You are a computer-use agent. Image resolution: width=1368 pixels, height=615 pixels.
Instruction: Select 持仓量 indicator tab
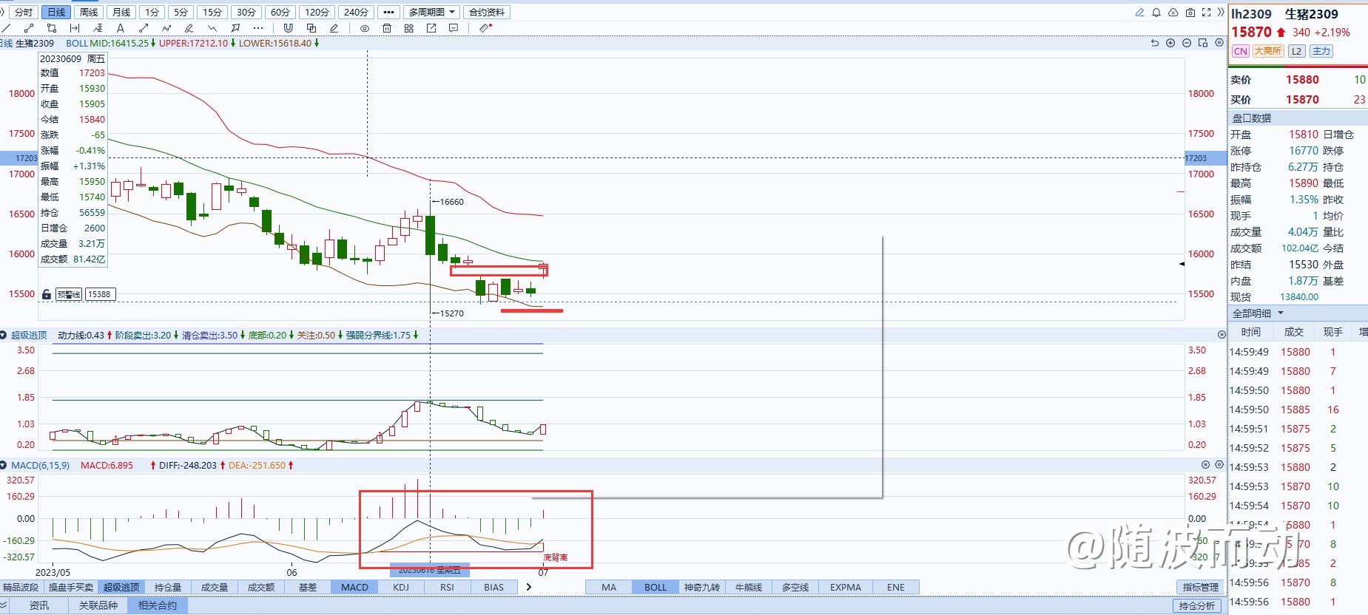[168, 587]
